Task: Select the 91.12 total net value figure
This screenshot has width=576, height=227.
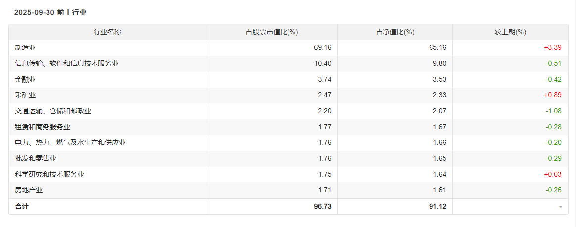Action: pyautogui.click(x=437, y=206)
